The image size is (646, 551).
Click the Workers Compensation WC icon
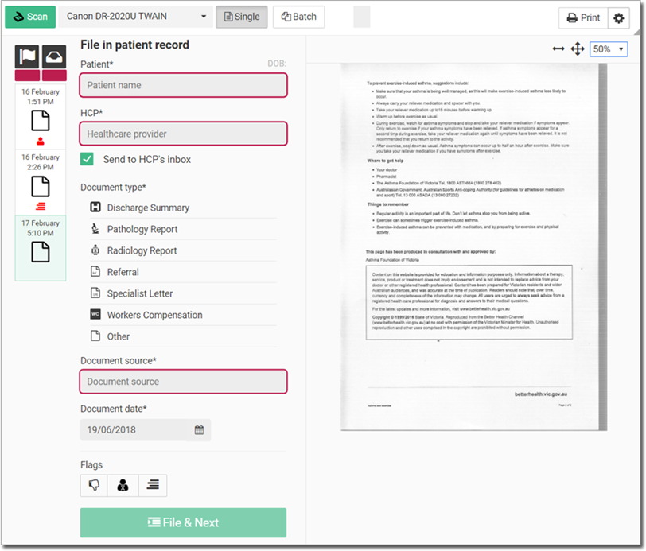pyautogui.click(x=95, y=314)
